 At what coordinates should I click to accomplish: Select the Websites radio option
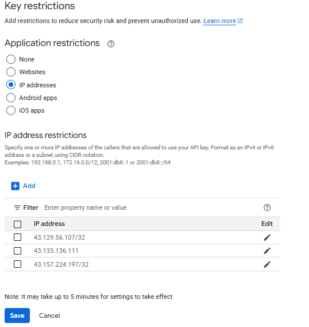coord(11,72)
